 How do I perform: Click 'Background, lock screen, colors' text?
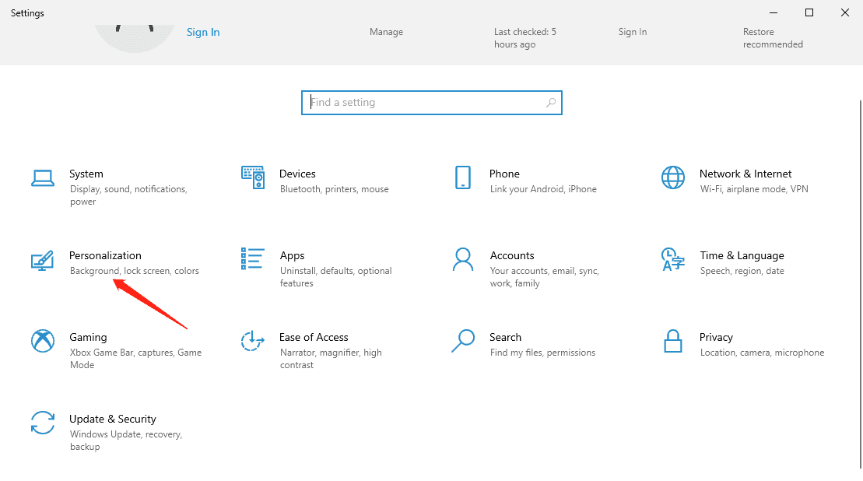(x=135, y=271)
